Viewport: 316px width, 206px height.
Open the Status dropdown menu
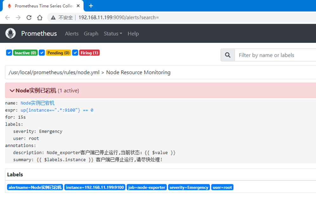click(x=113, y=34)
